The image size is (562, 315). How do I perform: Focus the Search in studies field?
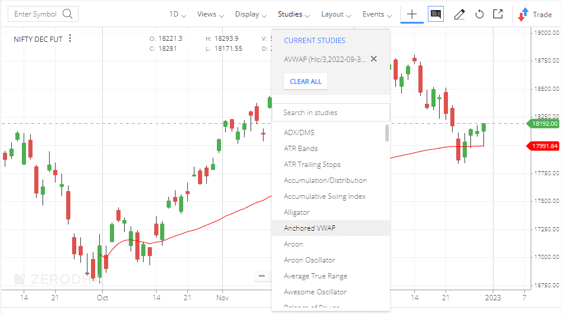pos(331,113)
